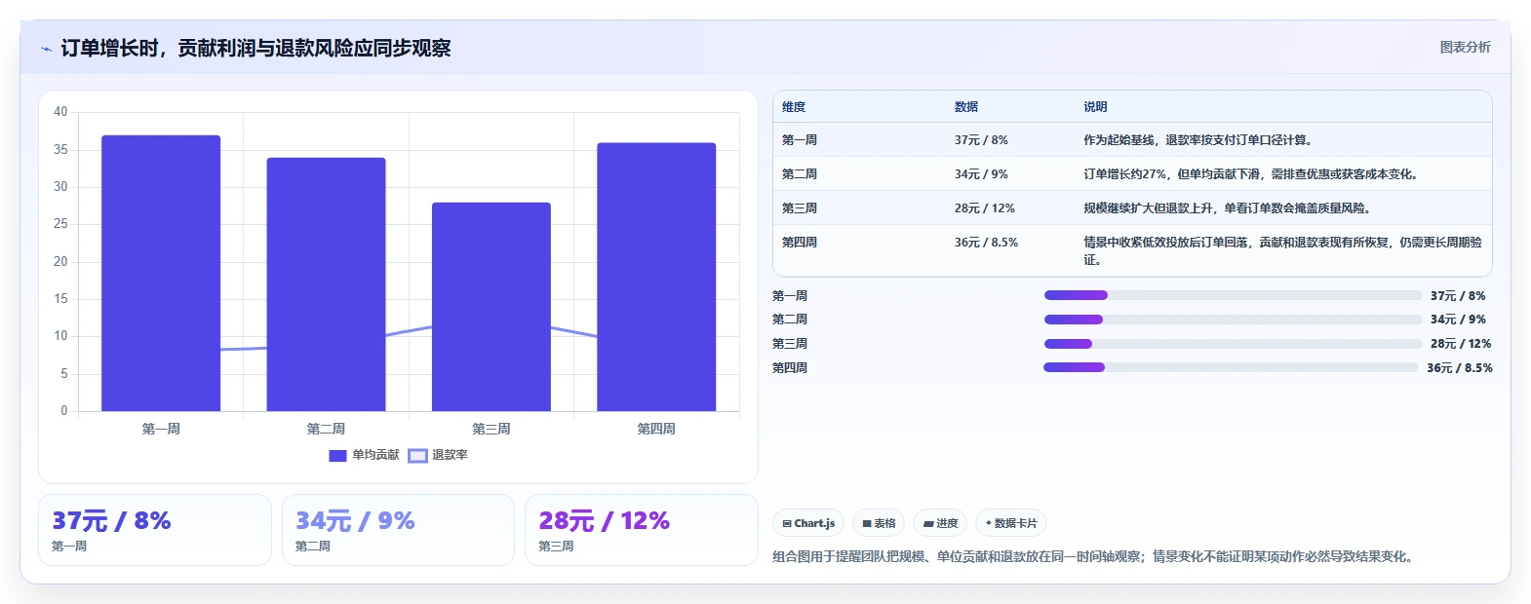The image size is (1531, 604).
Task: Toggle the 单均贡献 legend item
Action: pyautogui.click(x=365, y=455)
